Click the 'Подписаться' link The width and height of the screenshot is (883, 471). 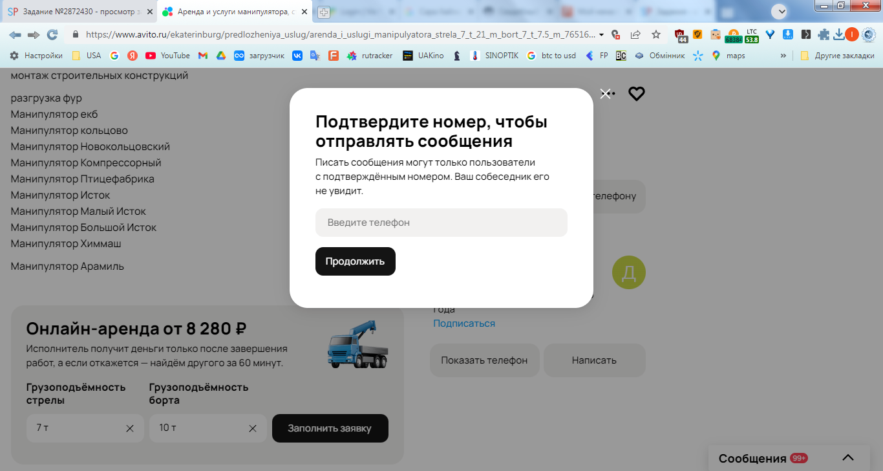coord(464,323)
